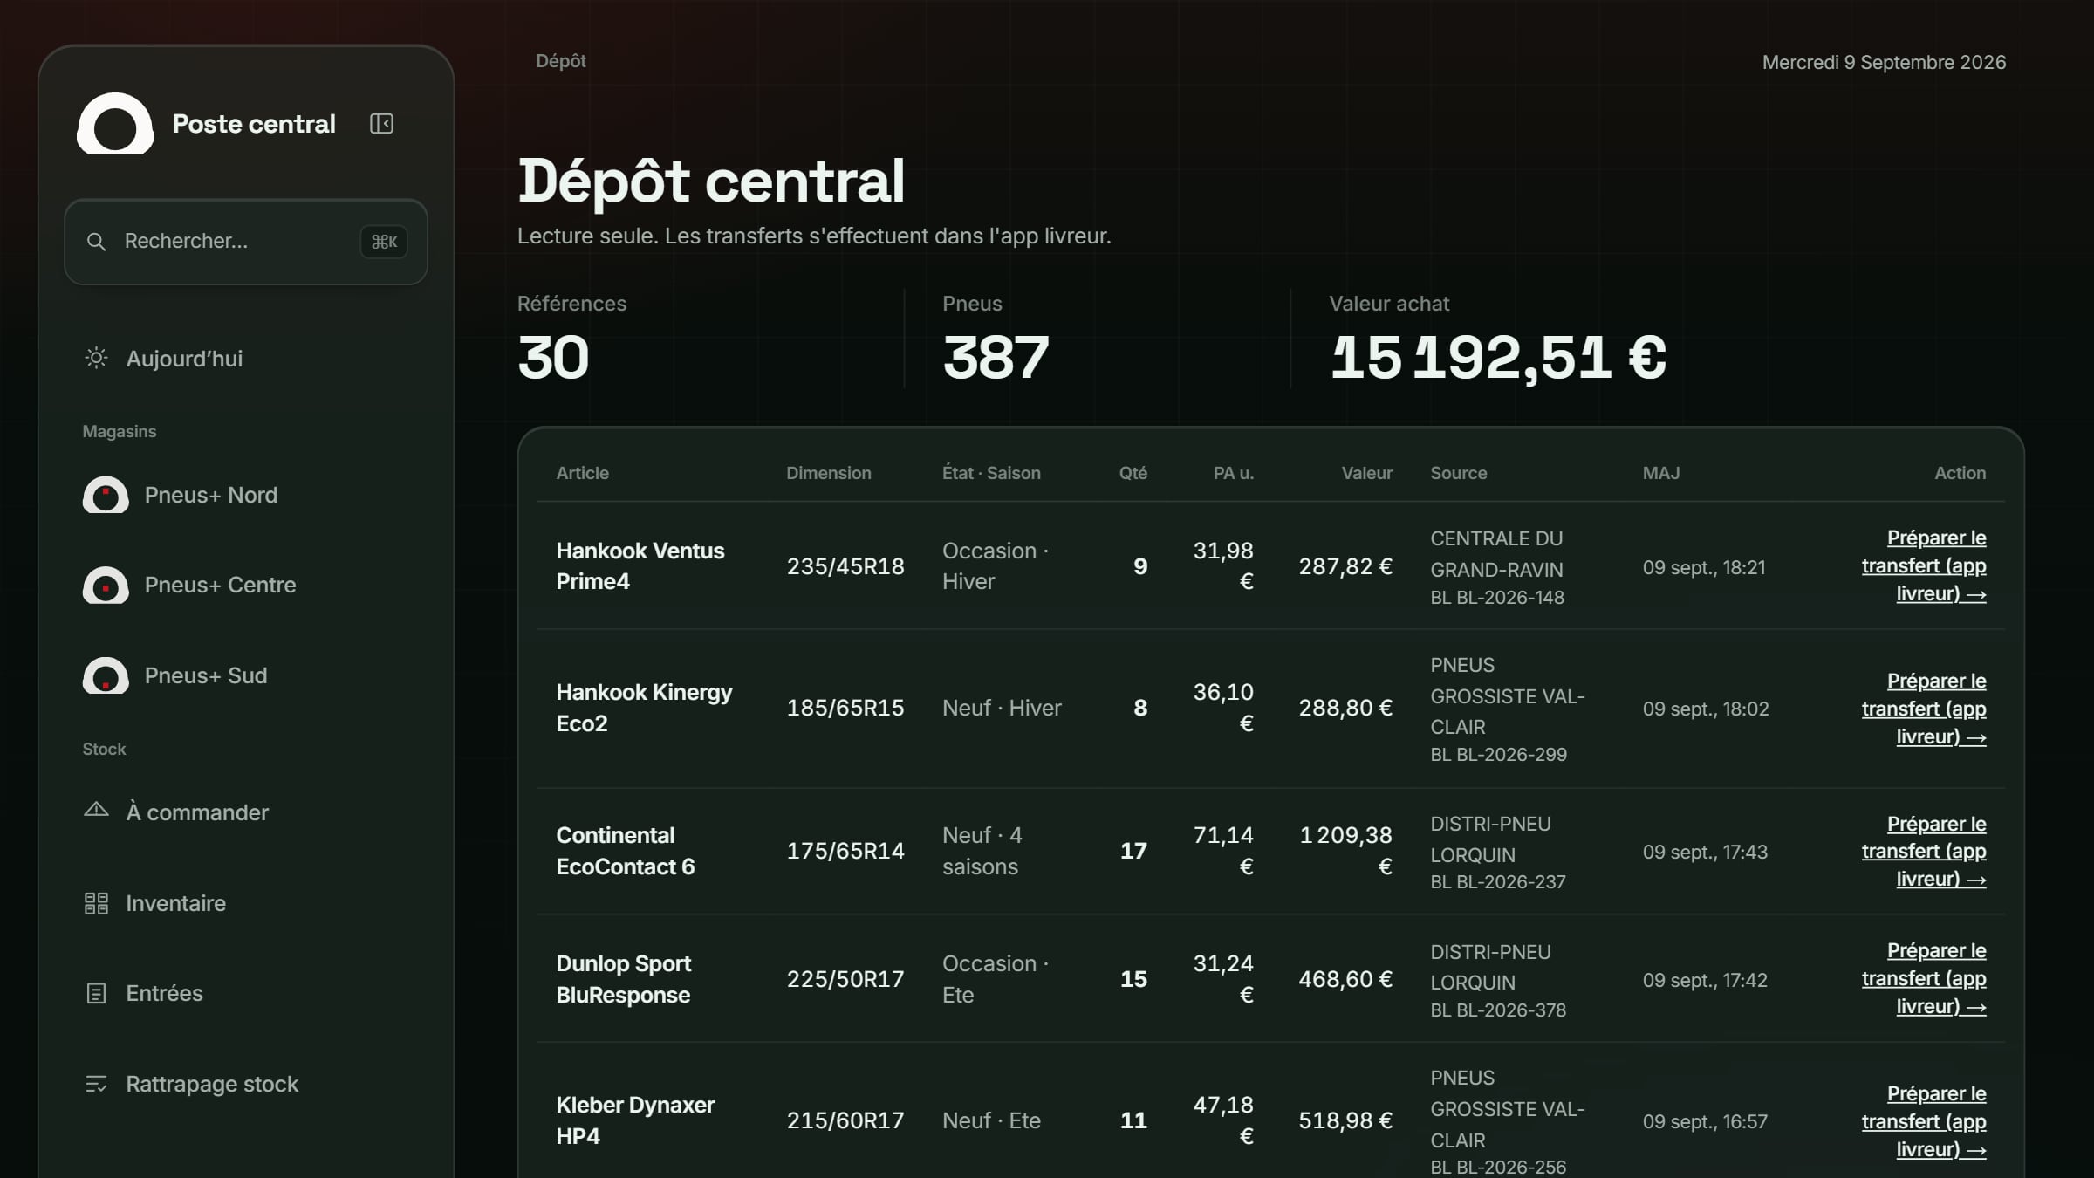Click the Occasion · Hiver state cell
This screenshot has height=1178, width=2094.
996,566
